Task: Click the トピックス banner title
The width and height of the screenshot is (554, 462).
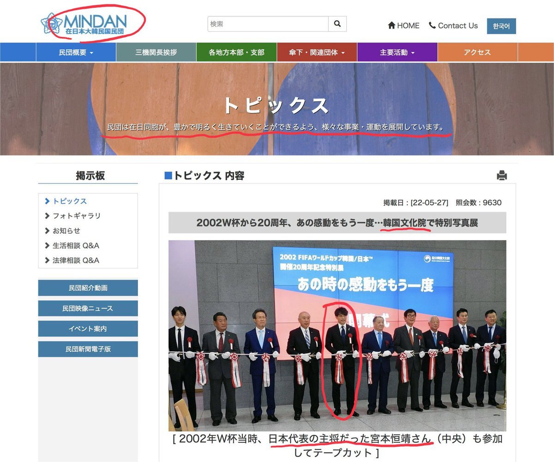Action: 276,106
